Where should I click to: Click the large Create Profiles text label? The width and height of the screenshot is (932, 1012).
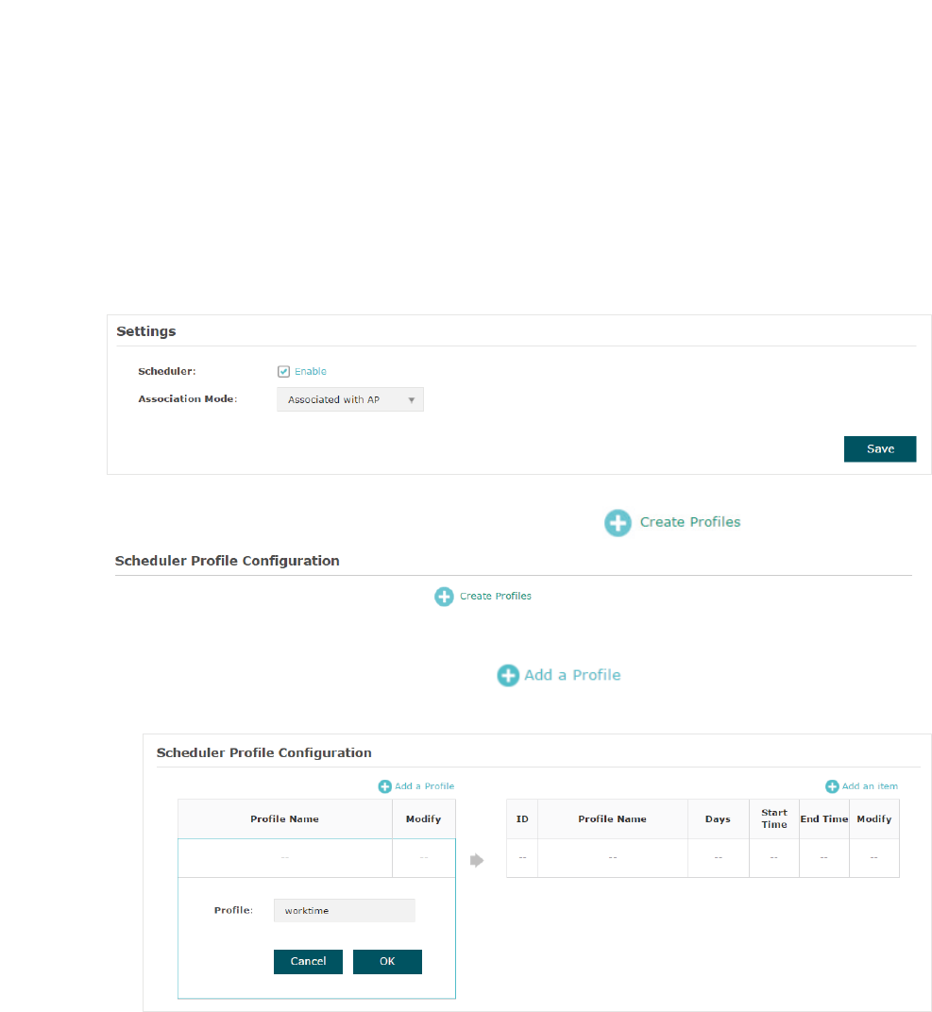[690, 522]
